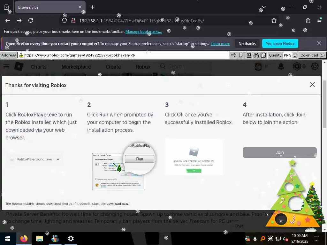Click the Firefox taskbar icon
This screenshot has height=245, width=327.
pyautogui.click(x=24, y=239)
